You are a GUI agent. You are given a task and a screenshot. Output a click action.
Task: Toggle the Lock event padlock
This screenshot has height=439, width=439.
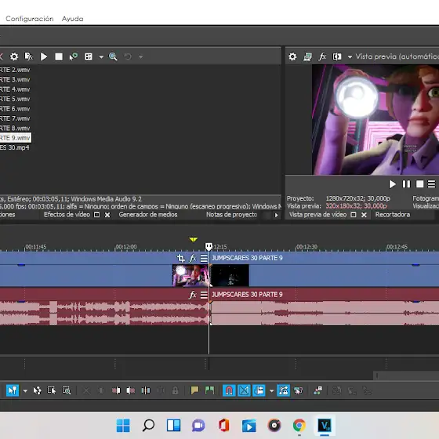click(x=176, y=390)
